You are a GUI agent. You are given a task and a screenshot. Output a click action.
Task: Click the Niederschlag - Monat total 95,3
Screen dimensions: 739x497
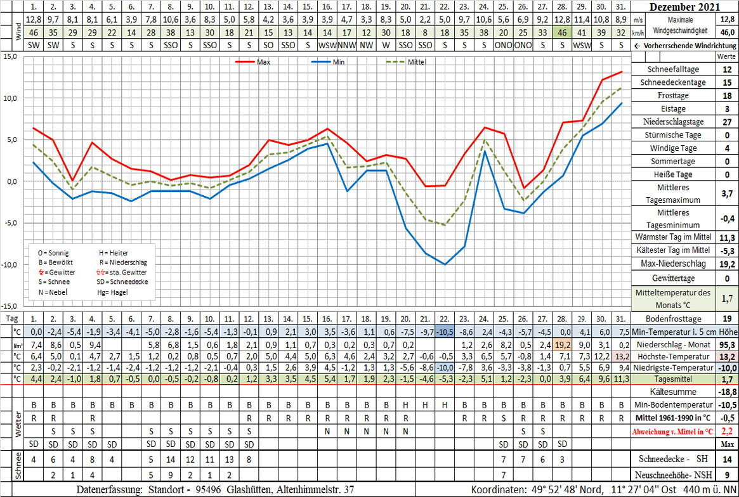(726, 345)
